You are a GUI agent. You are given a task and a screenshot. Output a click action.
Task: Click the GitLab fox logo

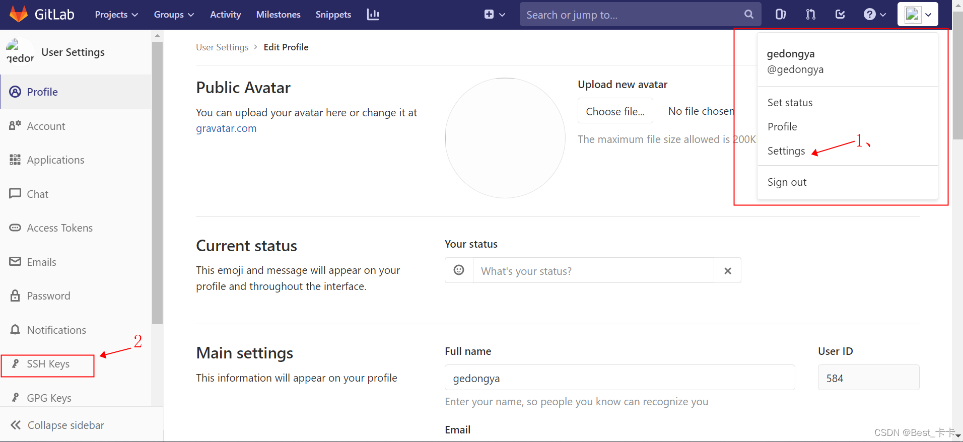[19, 14]
